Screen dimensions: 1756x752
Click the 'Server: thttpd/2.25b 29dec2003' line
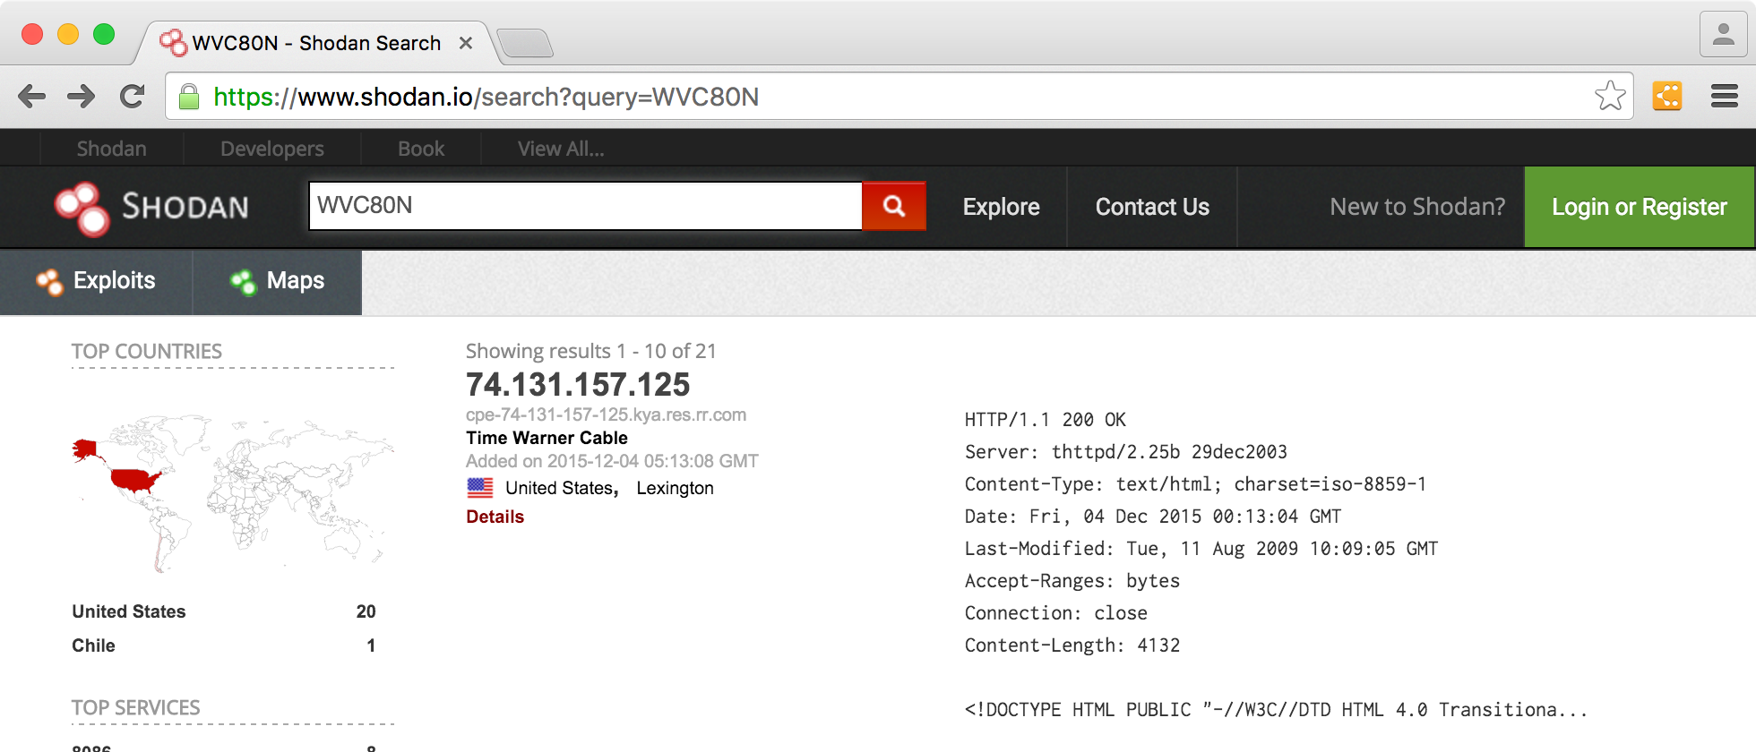[1126, 452]
